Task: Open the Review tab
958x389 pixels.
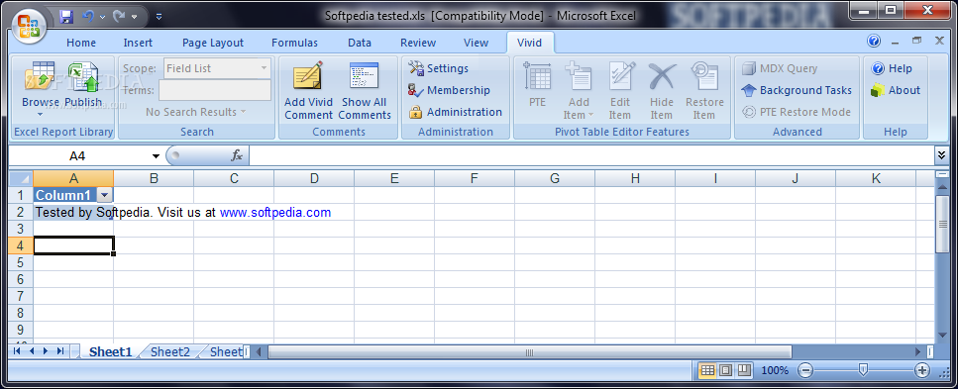Action: click(x=418, y=43)
